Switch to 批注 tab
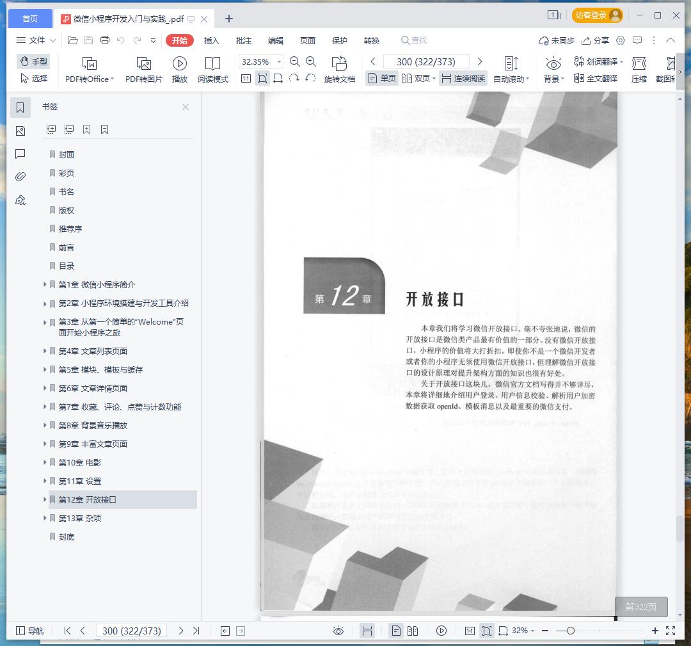691x646 pixels. pyautogui.click(x=244, y=40)
